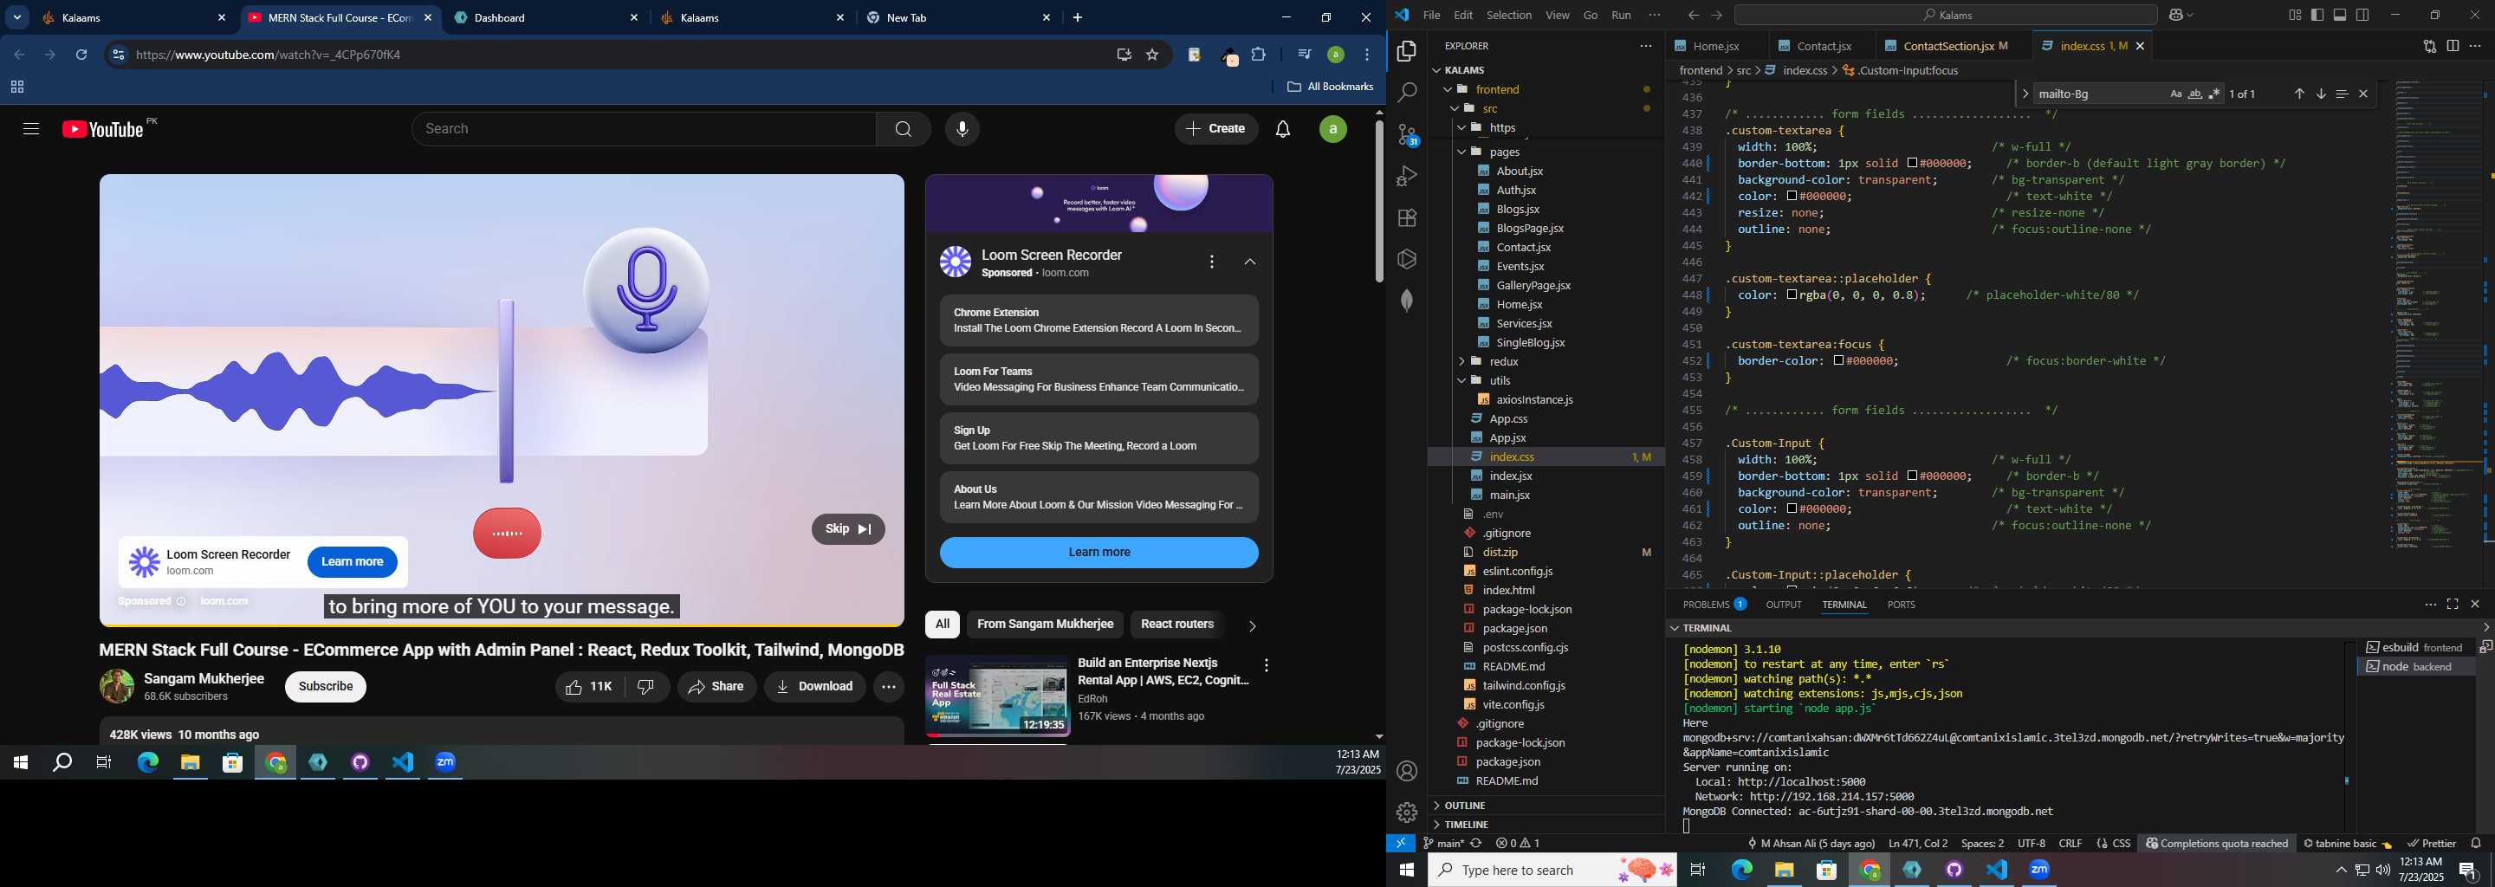Click the Open Changes icon in editor toolbar
Image resolution: width=2495 pixels, height=887 pixels.
(2429, 47)
